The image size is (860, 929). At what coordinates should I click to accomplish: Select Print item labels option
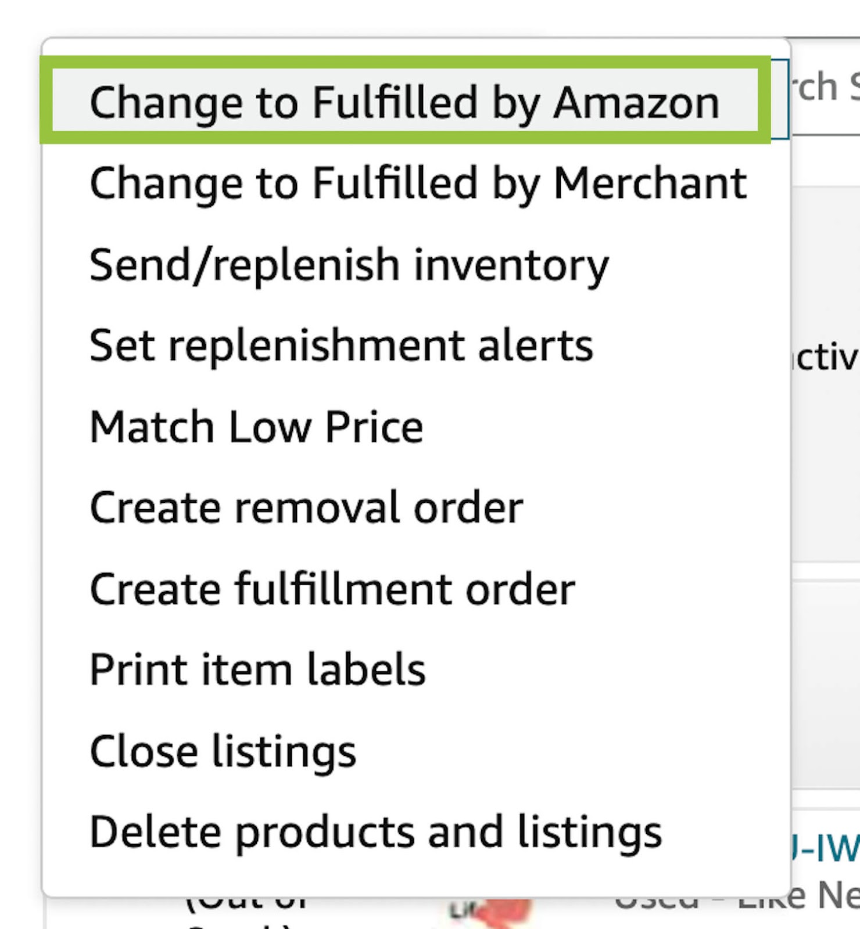pos(257,669)
